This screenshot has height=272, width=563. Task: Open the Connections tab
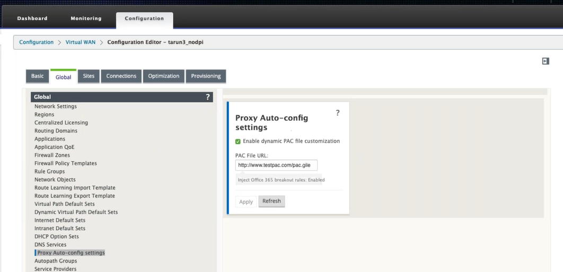tap(121, 76)
